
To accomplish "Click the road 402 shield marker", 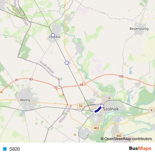I will 96,128.
